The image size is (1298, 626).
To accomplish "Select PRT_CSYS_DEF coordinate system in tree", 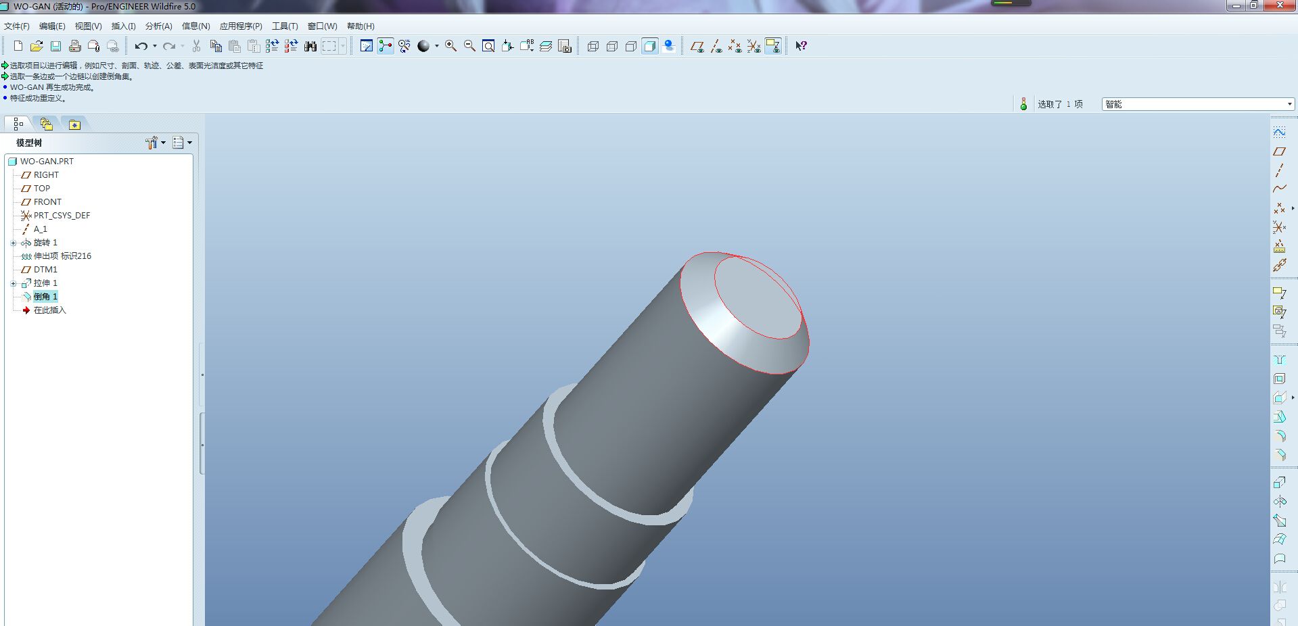I will [62, 216].
